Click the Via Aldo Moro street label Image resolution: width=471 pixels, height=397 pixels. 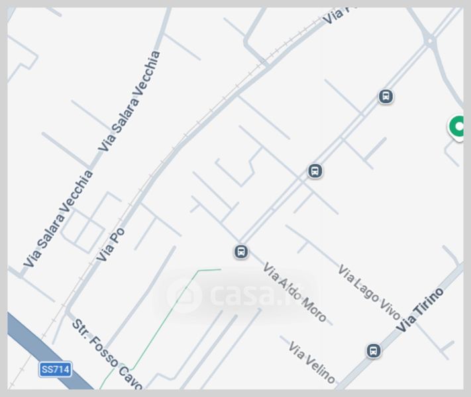294,292
